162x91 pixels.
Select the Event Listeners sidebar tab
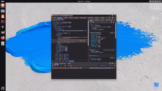[109, 20]
